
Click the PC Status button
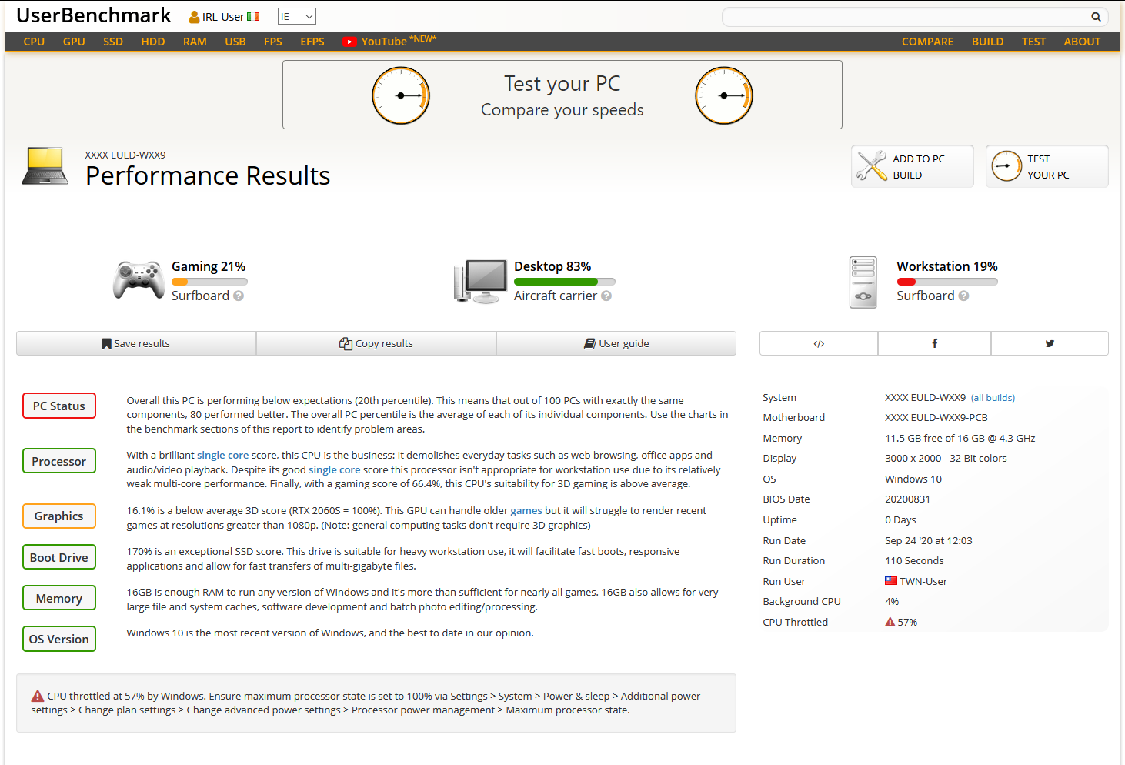point(59,406)
